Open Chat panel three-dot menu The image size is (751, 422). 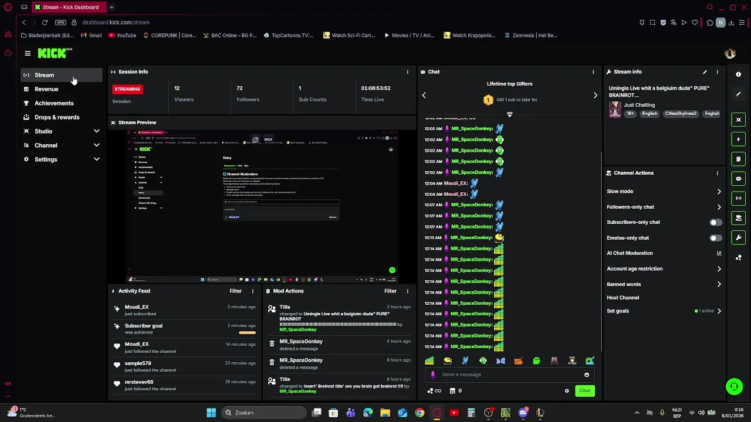[593, 72]
